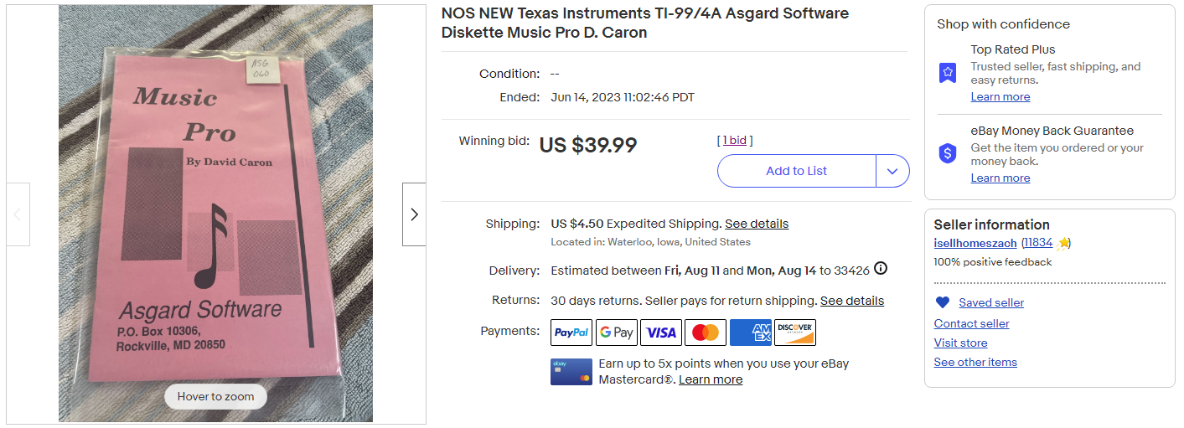Open Learn more under Top Rated Plus
This screenshot has height=428, width=1184.
pos(1000,97)
